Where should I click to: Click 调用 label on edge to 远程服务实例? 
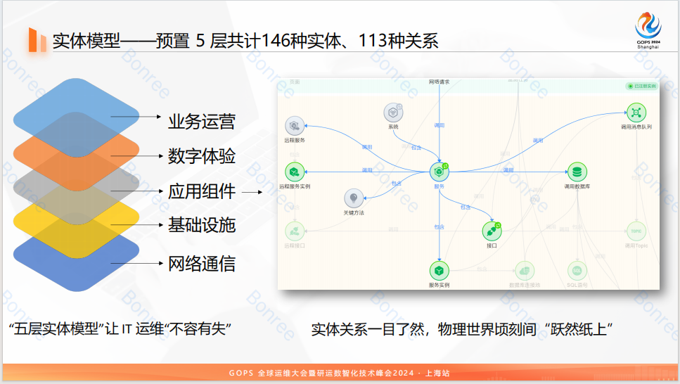point(367,170)
